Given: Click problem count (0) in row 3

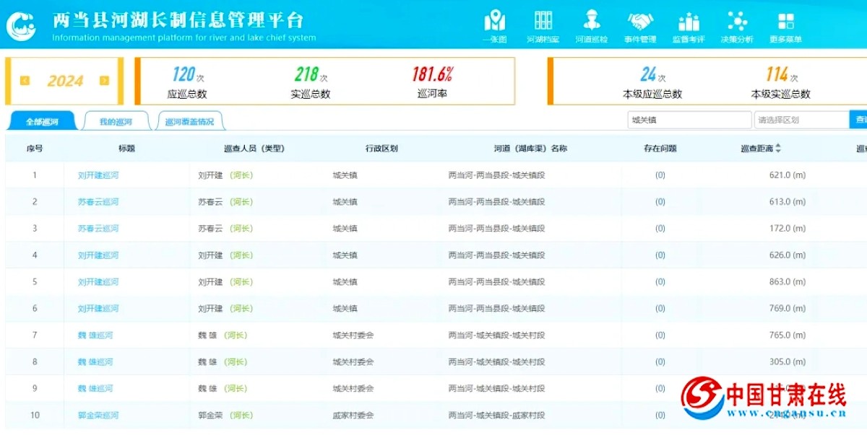Looking at the screenshot, I should tap(660, 229).
